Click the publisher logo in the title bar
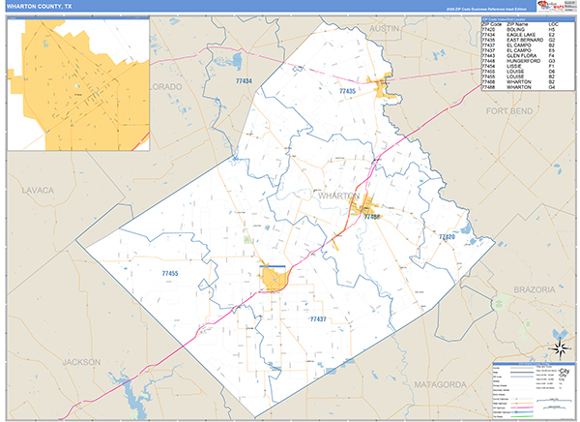The image size is (580, 422). (x=557, y=6)
